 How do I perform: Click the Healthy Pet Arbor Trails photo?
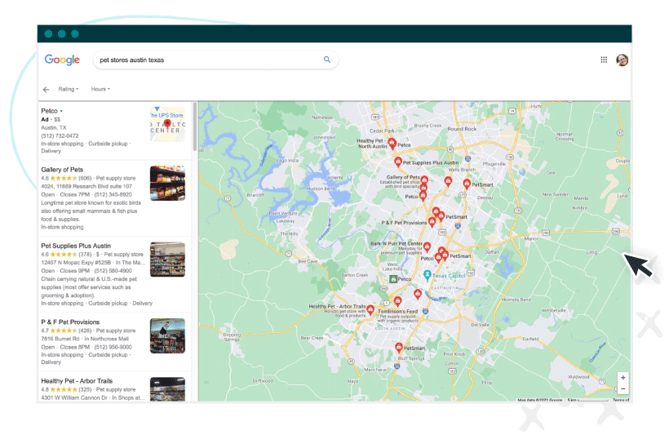[168, 389]
